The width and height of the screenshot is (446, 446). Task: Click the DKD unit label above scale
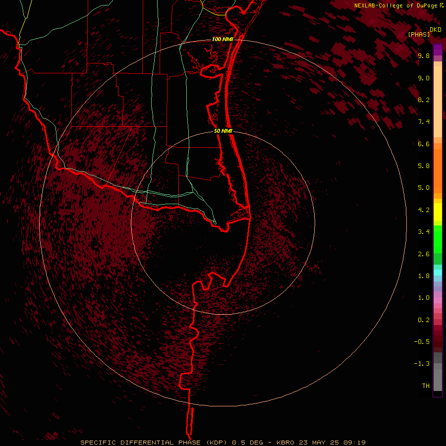click(x=436, y=30)
